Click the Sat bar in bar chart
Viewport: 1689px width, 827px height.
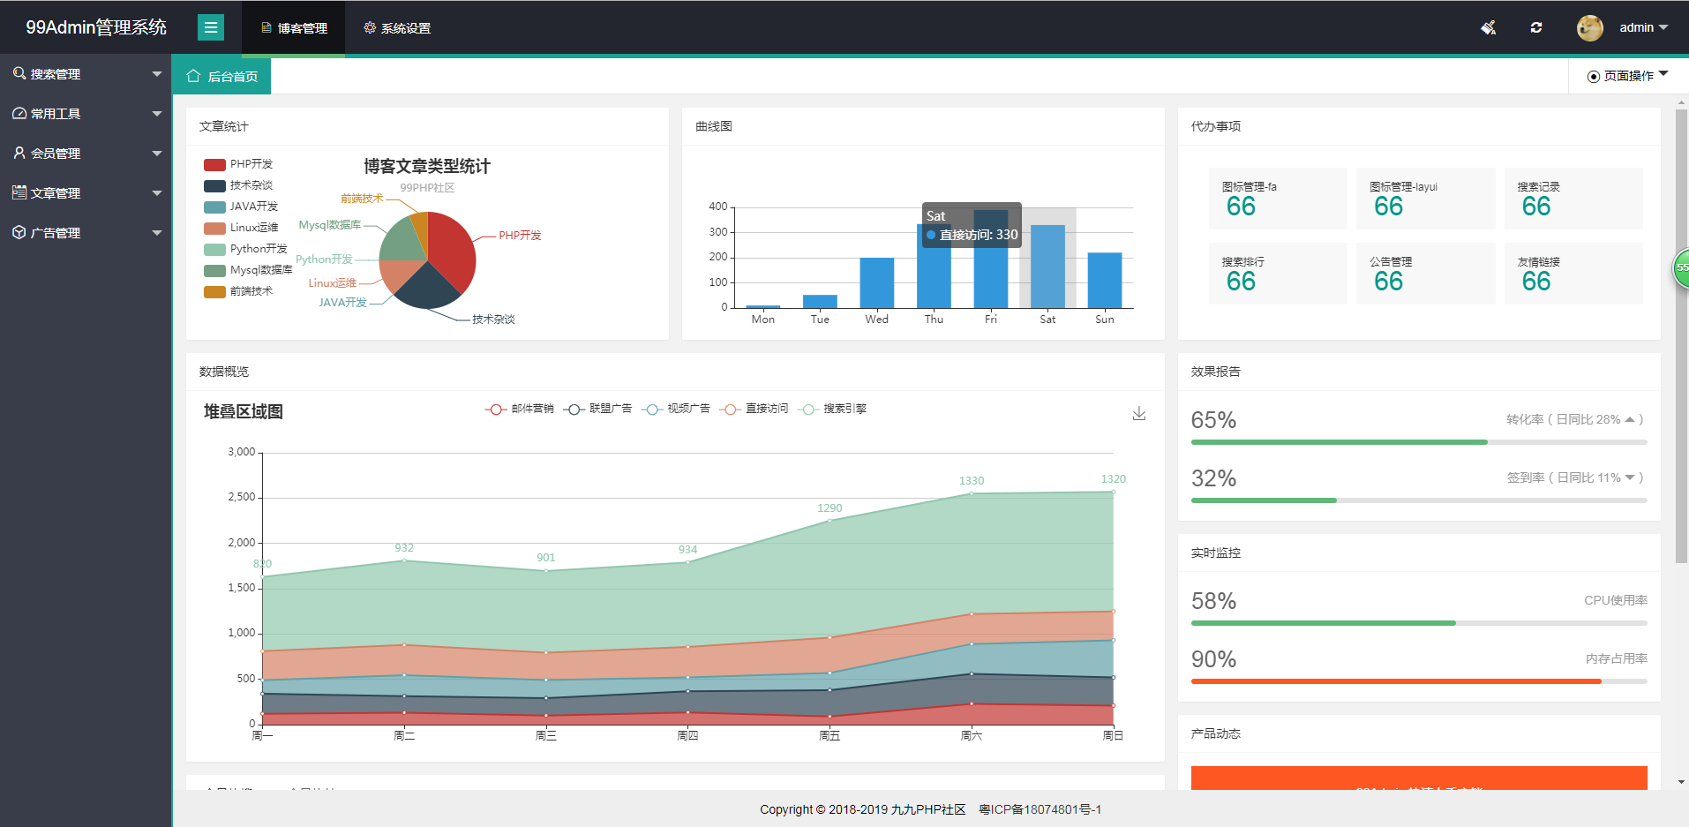click(1047, 267)
